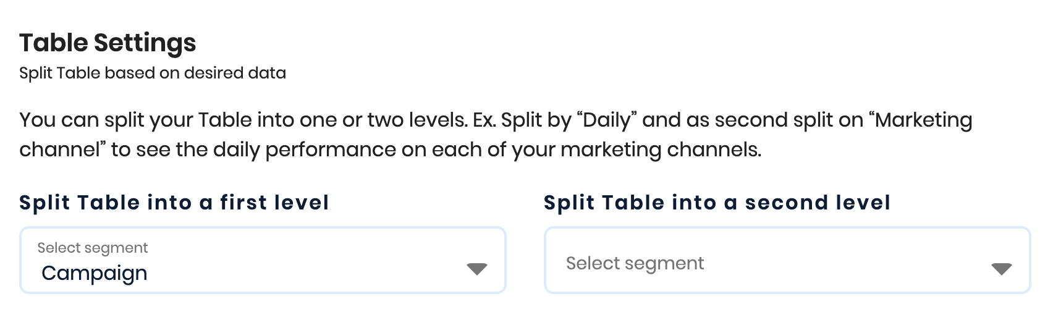The height and width of the screenshot is (325, 1053).
Task: Click the word "channel" starting the second description line
Action: (59, 150)
